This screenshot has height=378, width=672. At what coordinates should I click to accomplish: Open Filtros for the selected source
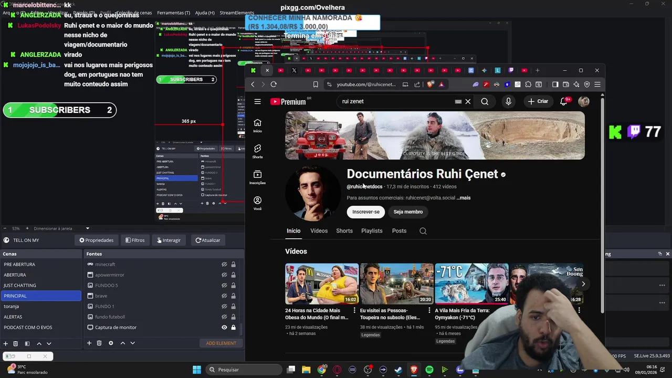pos(135,240)
